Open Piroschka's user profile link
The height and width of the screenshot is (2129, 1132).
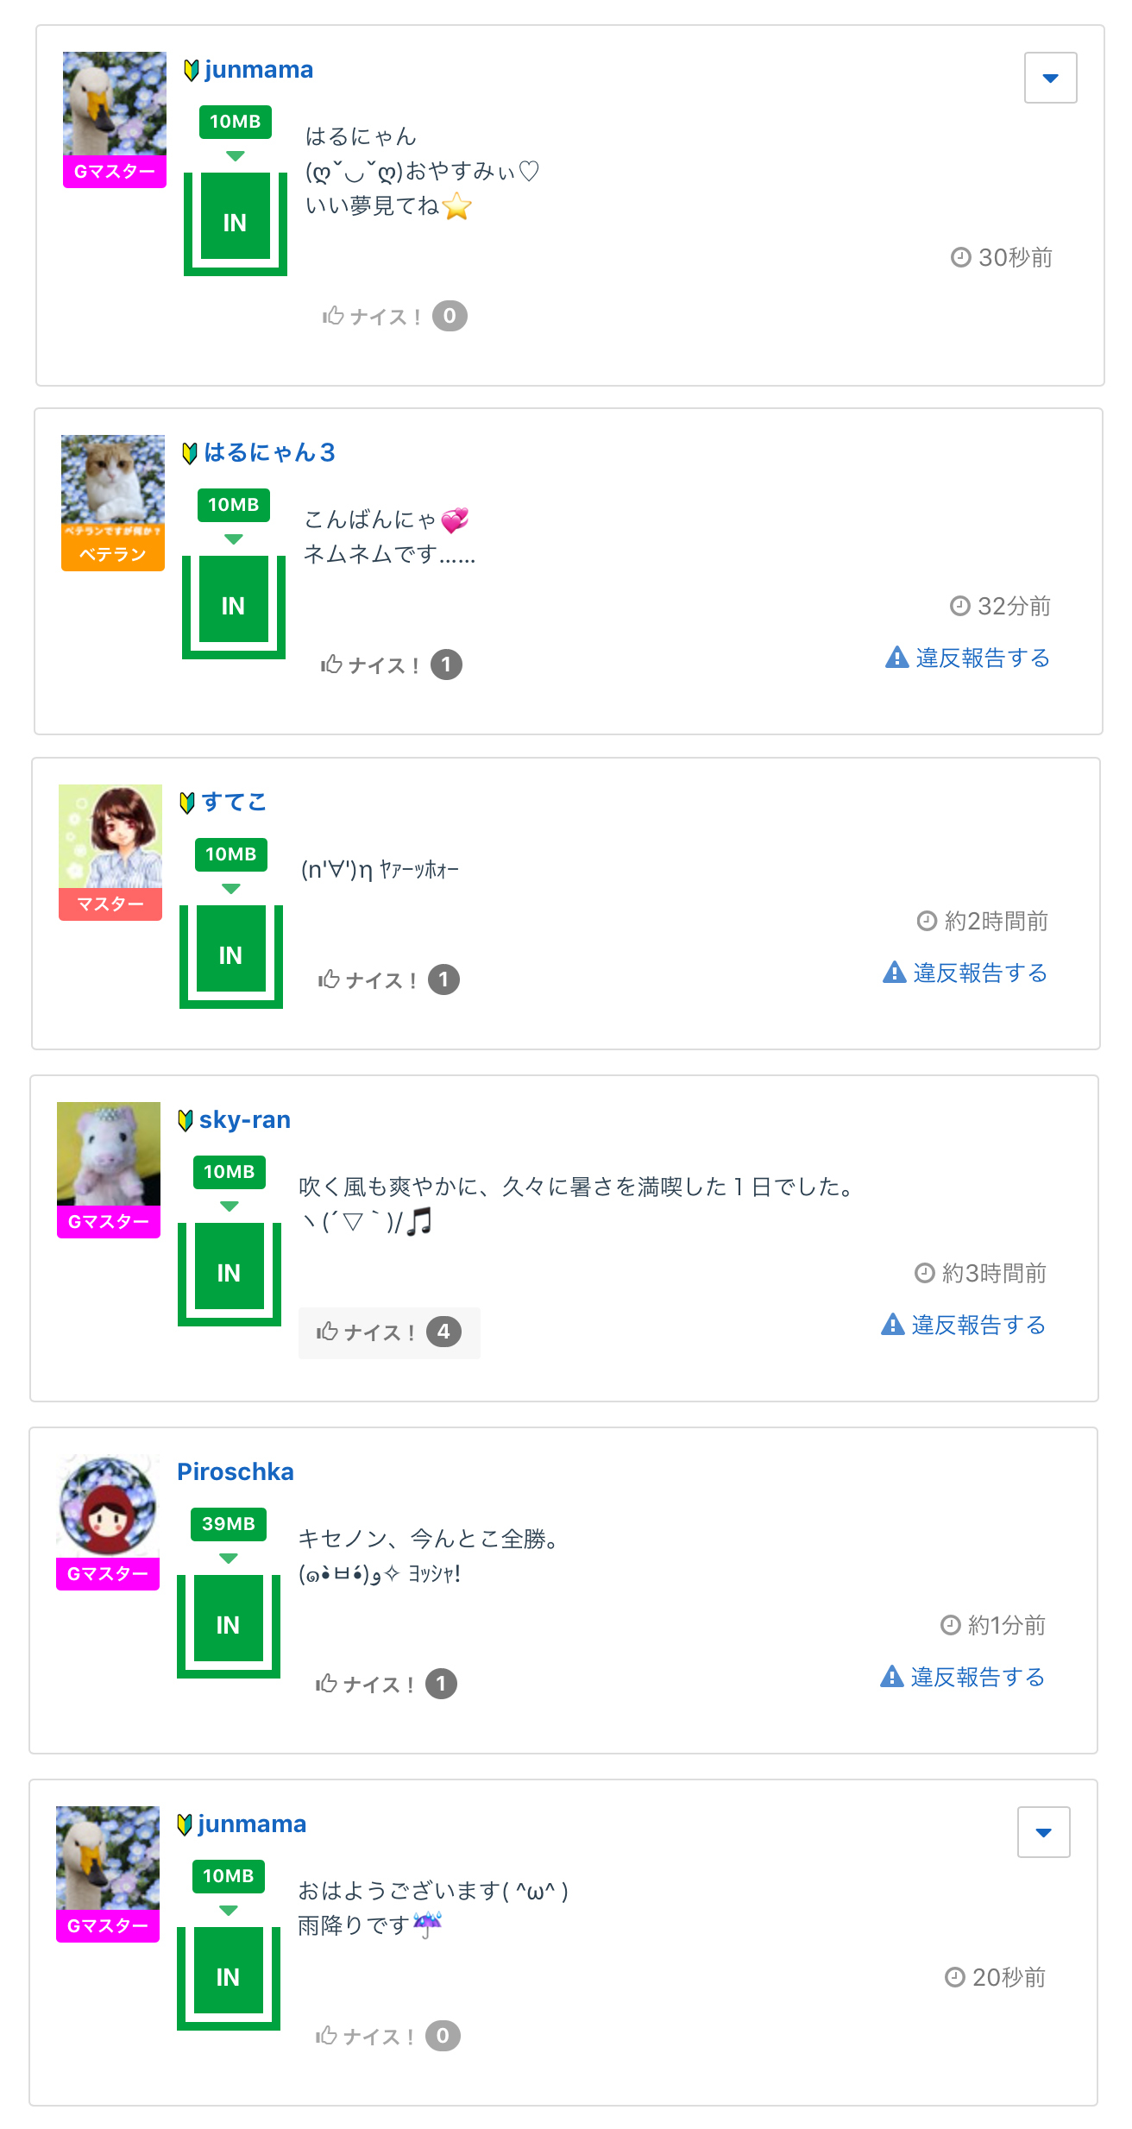236,1472
